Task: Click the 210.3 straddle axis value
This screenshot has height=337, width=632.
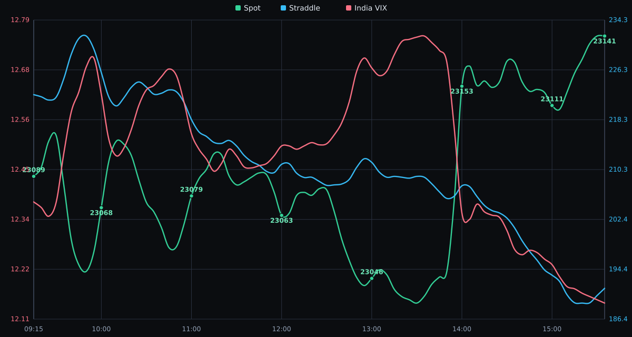Action: [x=618, y=170]
